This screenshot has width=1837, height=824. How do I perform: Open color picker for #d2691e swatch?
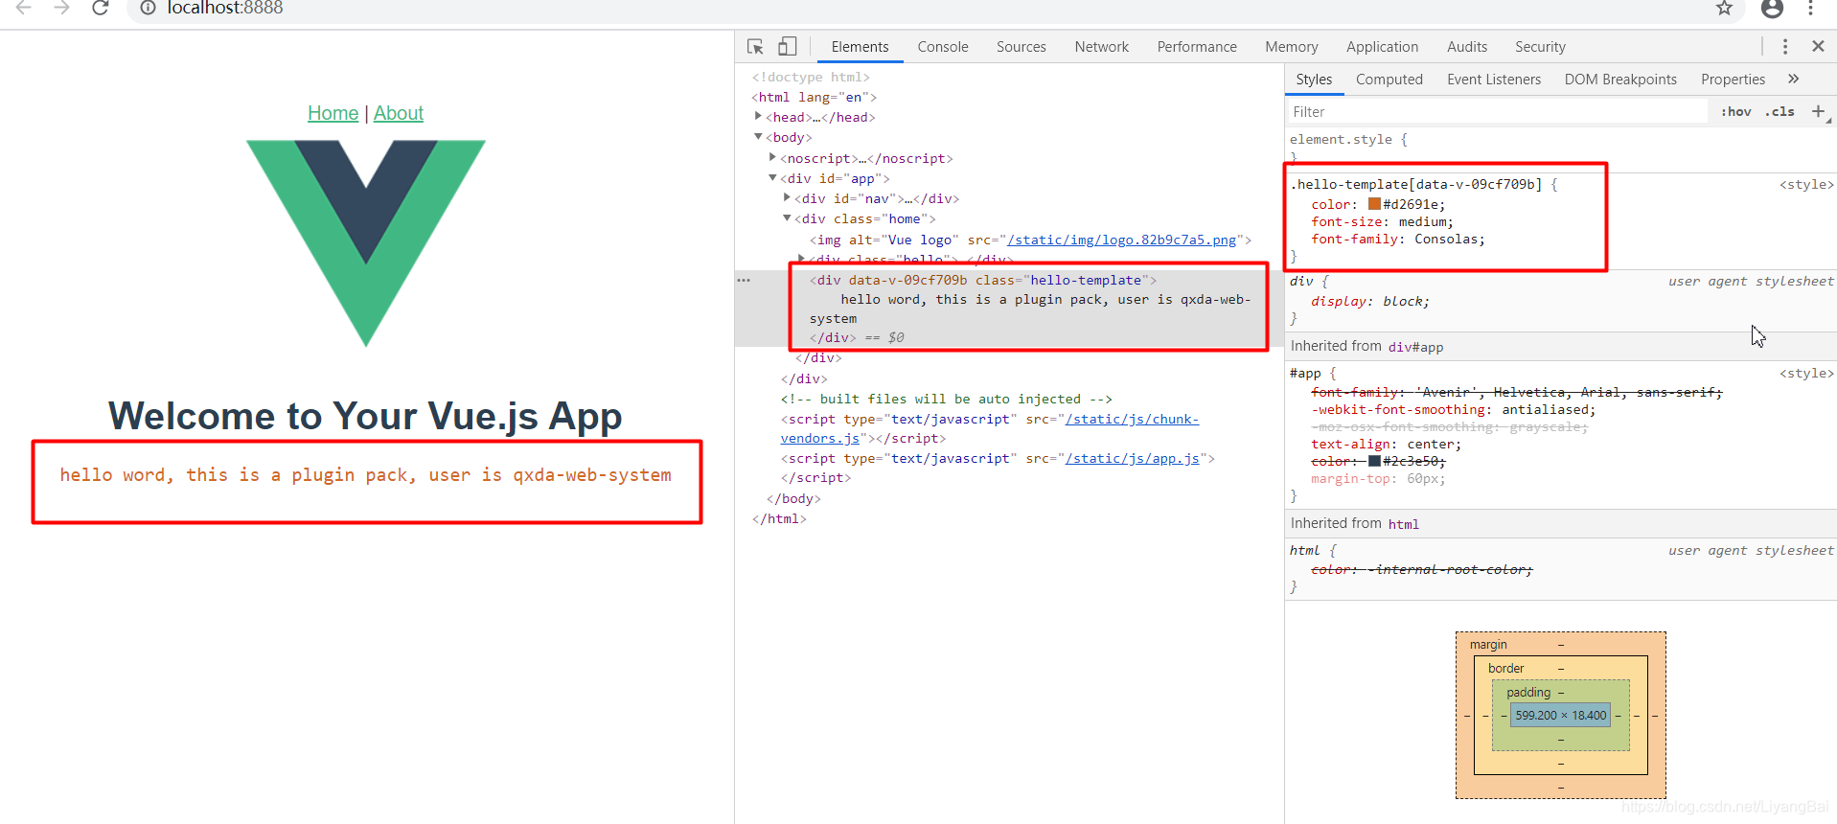[x=1374, y=204]
